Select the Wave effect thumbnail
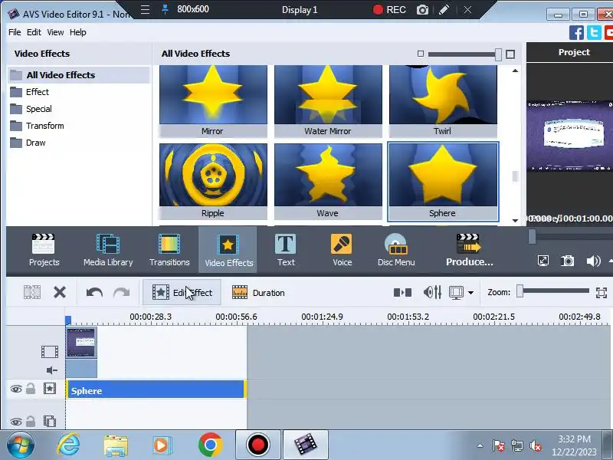Image resolution: width=613 pixels, height=460 pixels. point(328,182)
